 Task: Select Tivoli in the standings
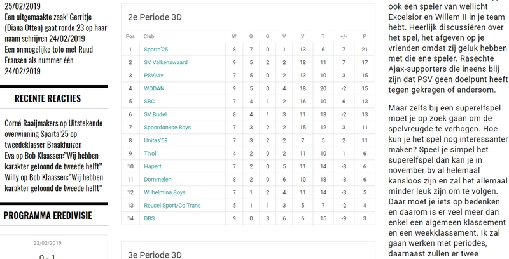pyautogui.click(x=151, y=153)
